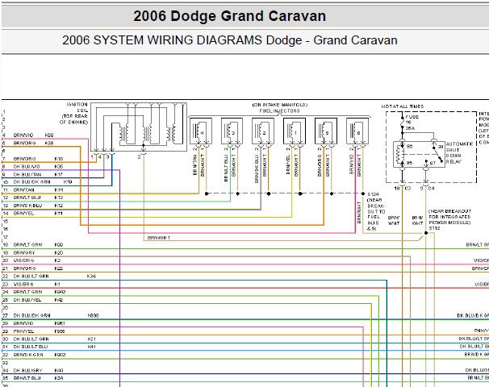Image resolution: width=489 pixels, height=387 pixels.
Task: Select the BRN/LT BLU label on row 12
Action: point(27,198)
